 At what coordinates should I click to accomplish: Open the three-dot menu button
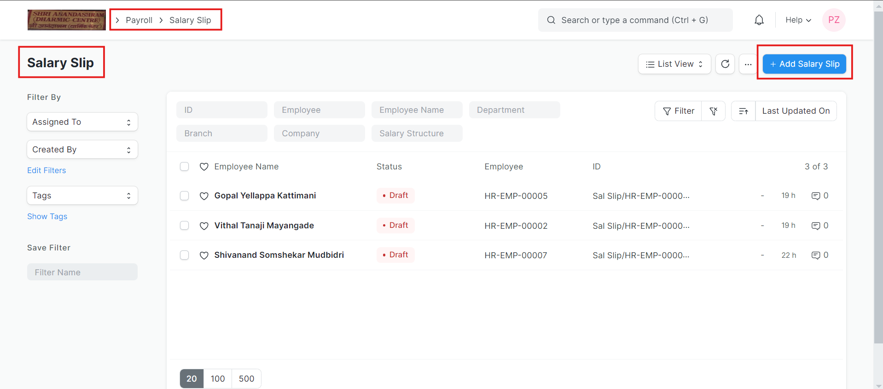pyautogui.click(x=748, y=64)
